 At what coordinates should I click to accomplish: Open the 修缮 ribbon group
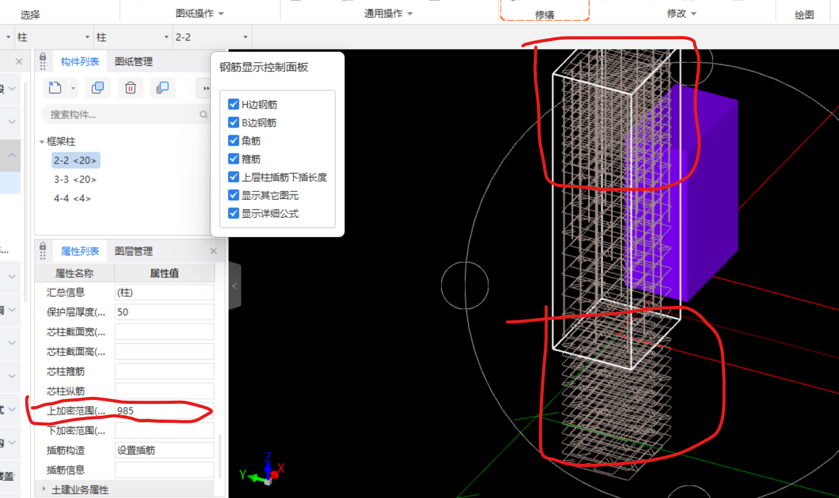tap(545, 15)
